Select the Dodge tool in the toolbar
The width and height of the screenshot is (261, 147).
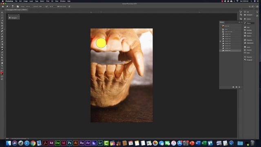point(2,50)
